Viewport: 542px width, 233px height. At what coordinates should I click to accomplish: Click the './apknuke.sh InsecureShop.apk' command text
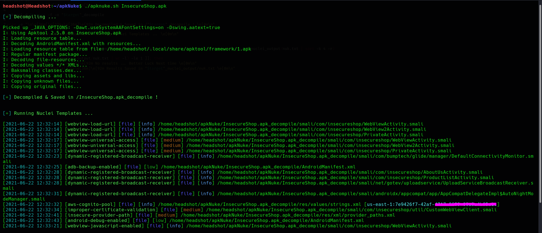(x=126, y=6)
